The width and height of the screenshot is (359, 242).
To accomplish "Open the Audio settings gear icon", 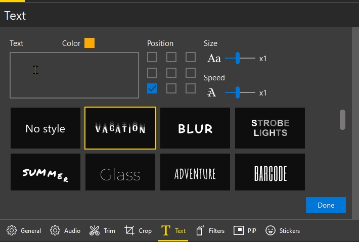I will [x=55, y=230].
